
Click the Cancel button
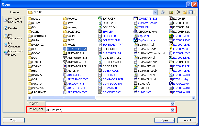tap(186, 120)
